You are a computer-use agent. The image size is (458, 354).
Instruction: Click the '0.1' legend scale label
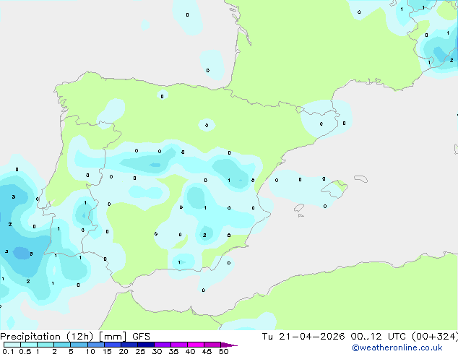[8, 351]
